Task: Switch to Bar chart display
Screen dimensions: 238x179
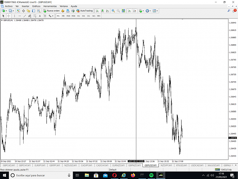Action: [x=97, y=11]
